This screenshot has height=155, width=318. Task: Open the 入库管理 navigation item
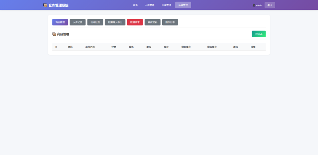point(150,5)
